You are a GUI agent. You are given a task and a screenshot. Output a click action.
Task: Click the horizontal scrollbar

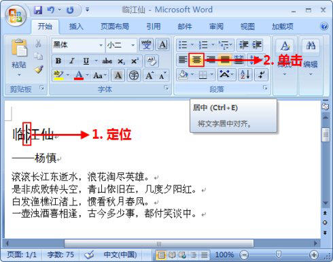[159, 244]
